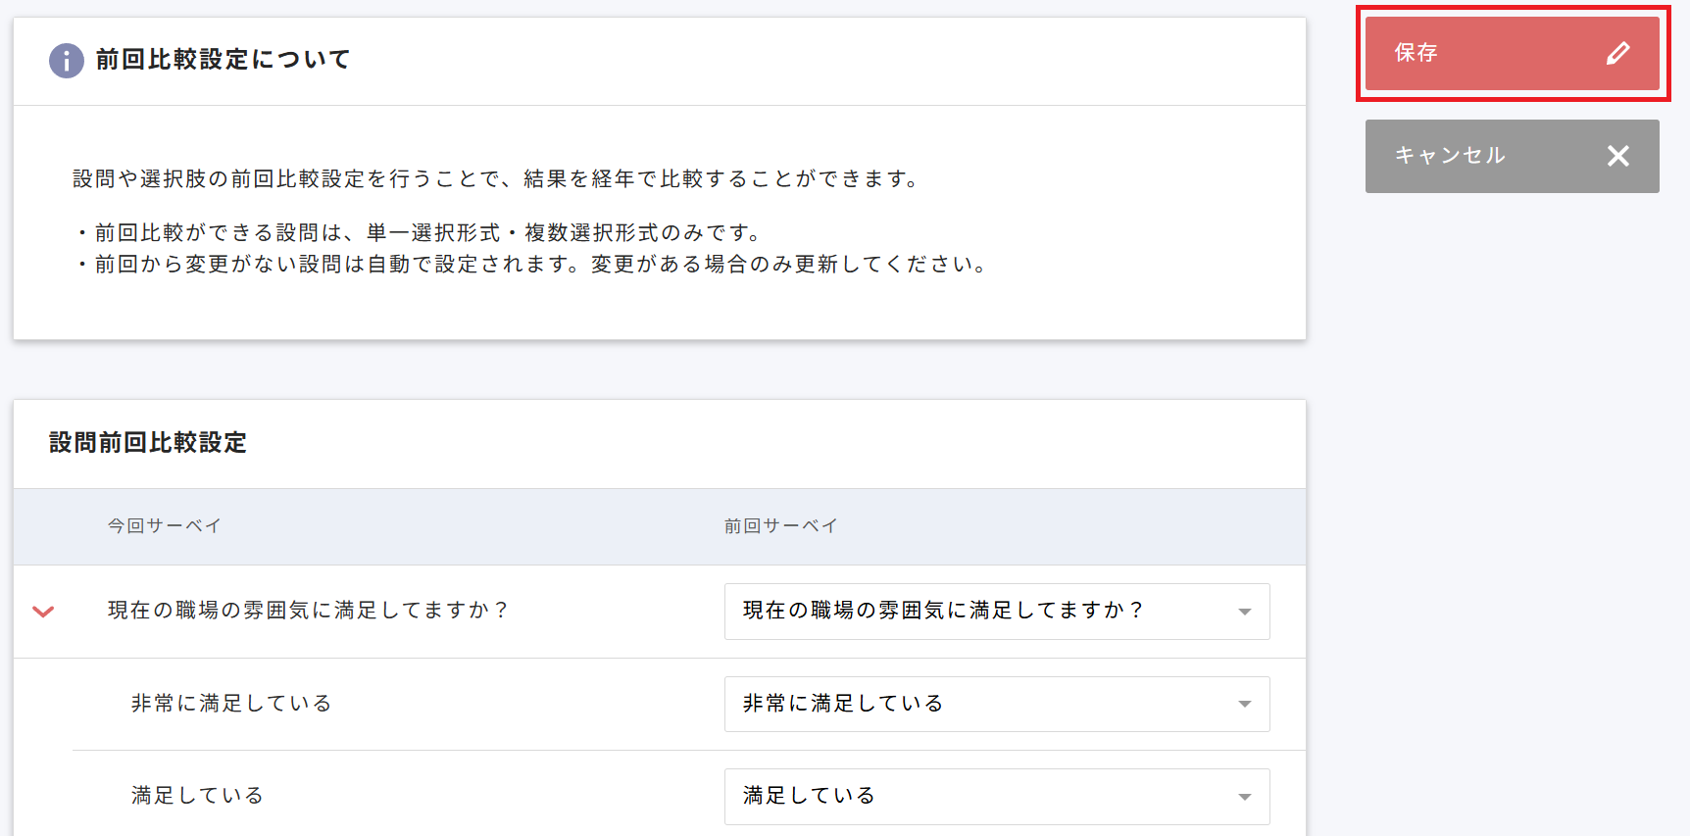Click the bullet about 前回から変更がない設問
This screenshot has height=836, width=1690.
[x=532, y=265]
